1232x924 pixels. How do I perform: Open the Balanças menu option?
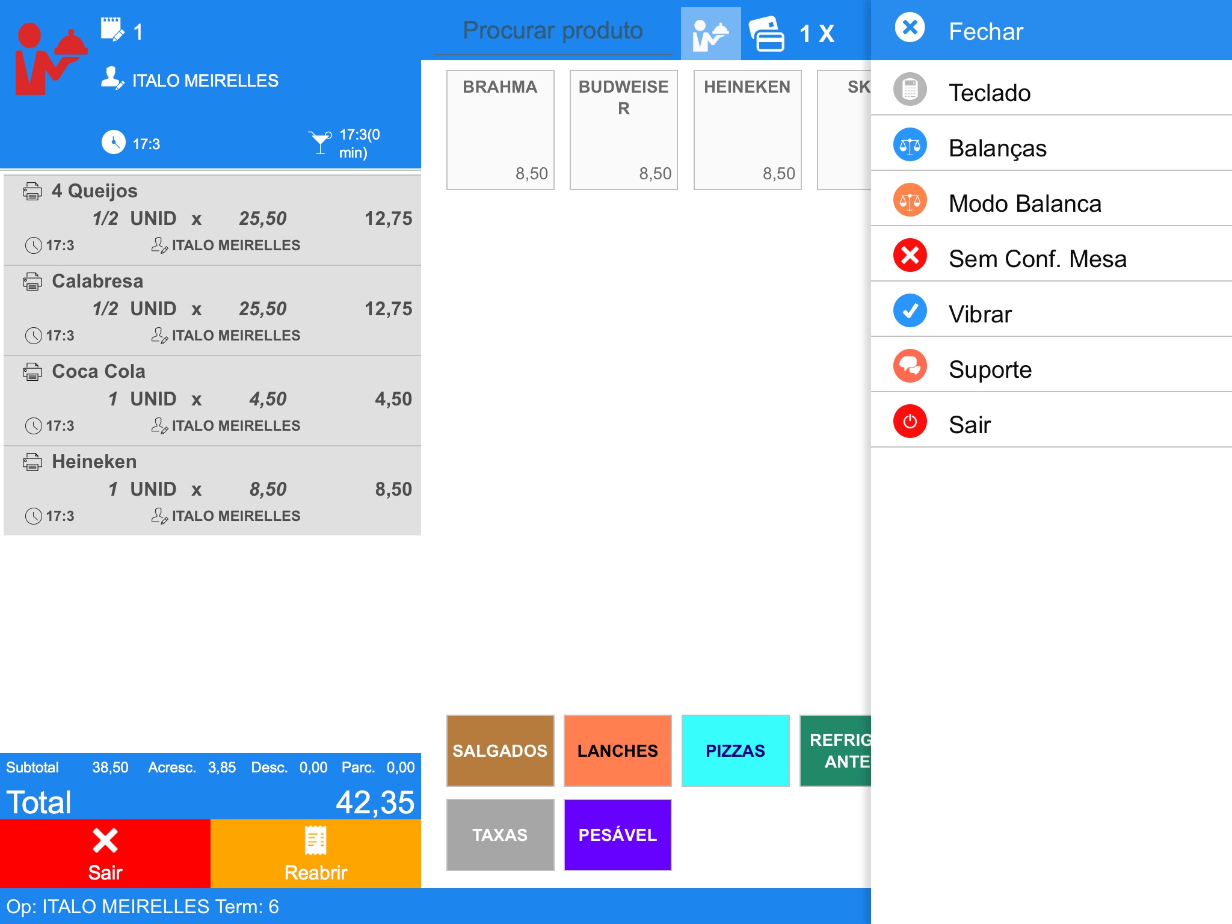(1052, 144)
